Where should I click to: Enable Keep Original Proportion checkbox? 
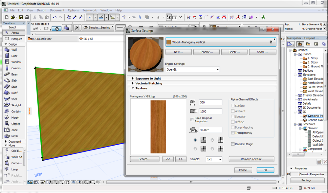(192, 119)
